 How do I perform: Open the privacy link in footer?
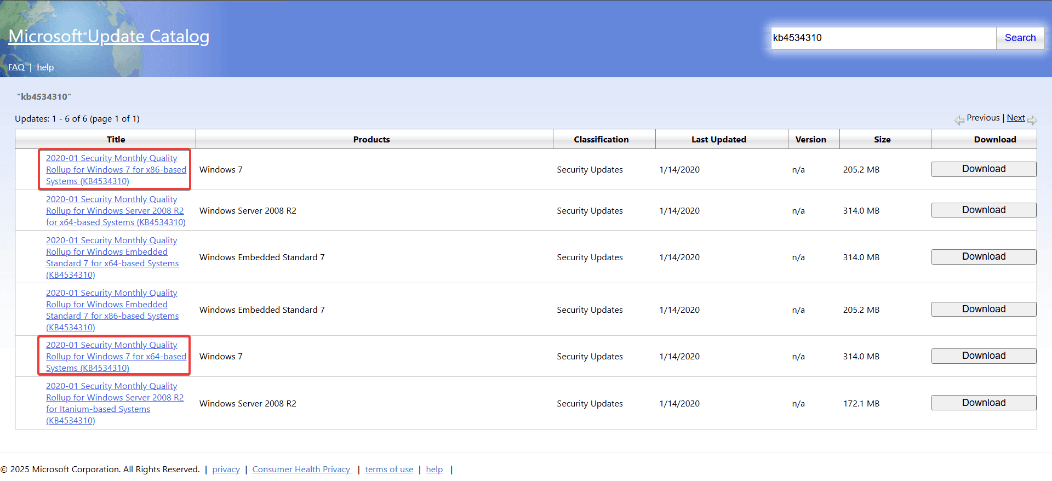coord(226,469)
